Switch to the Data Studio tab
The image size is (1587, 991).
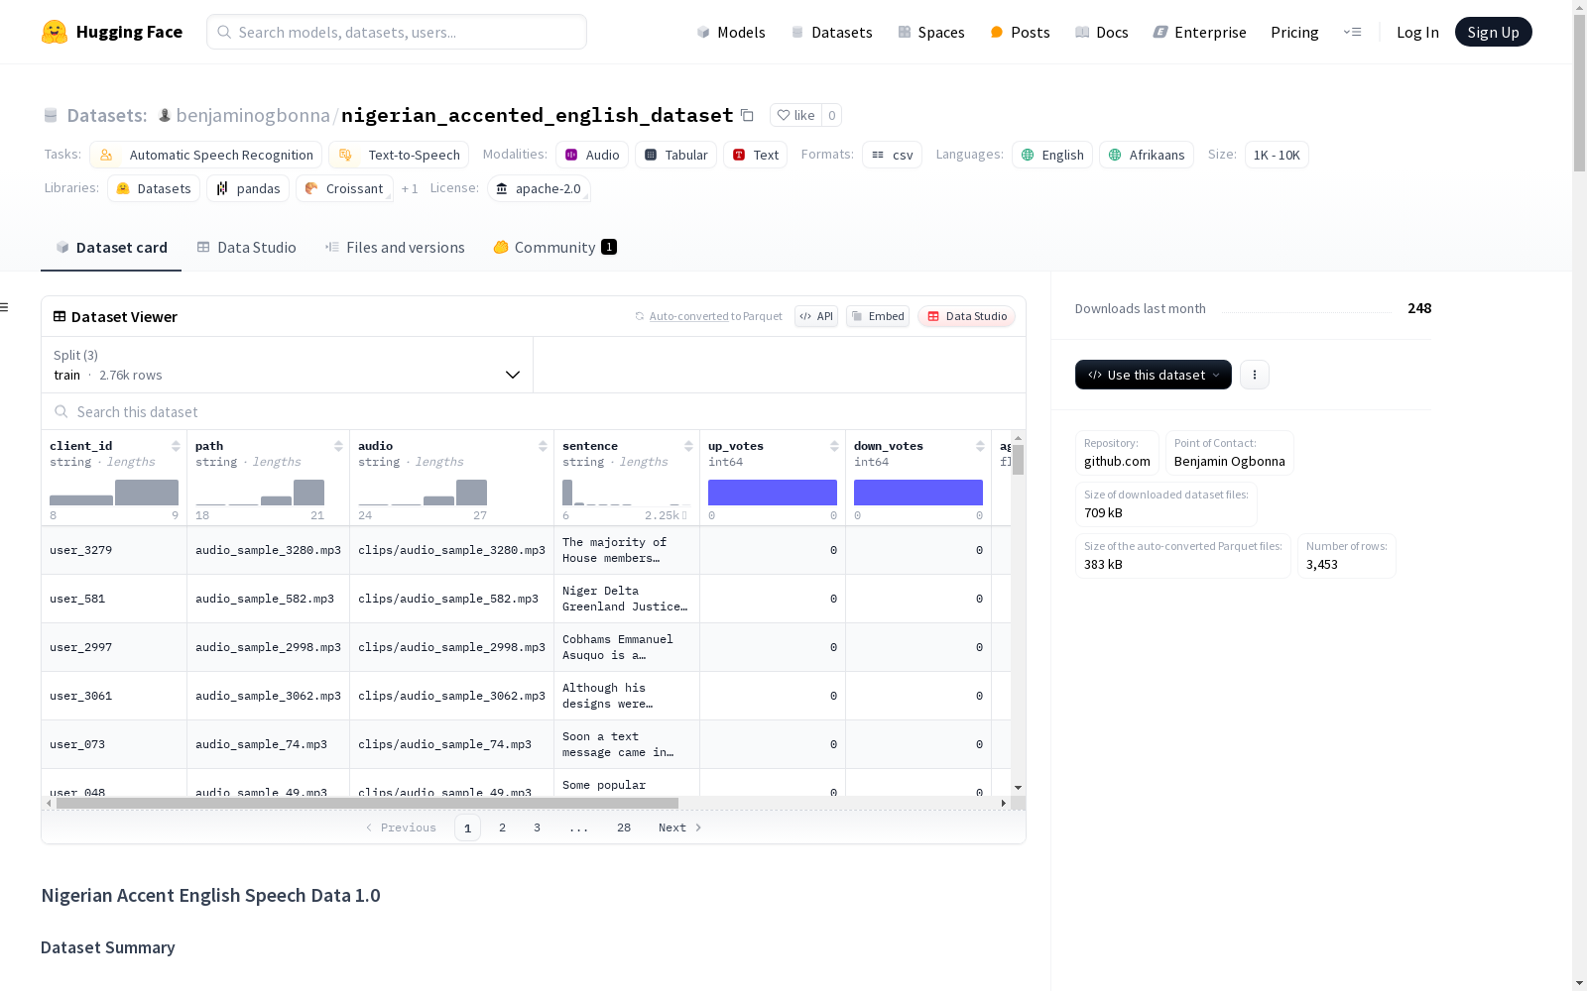coord(246,248)
